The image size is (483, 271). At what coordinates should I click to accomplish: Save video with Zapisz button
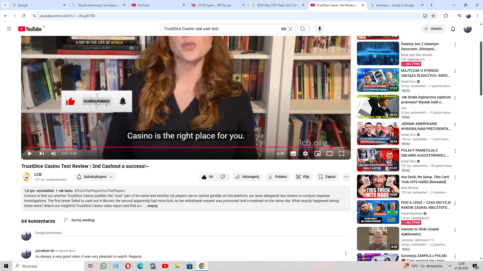tap(327, 177)
